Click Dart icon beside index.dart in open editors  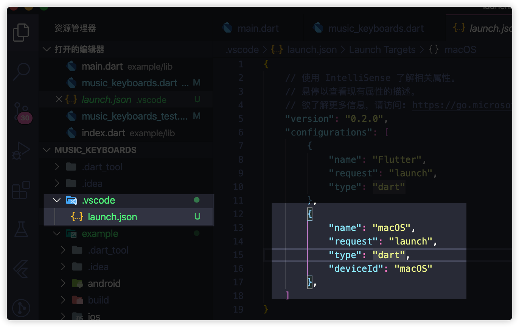pos(71,133)
